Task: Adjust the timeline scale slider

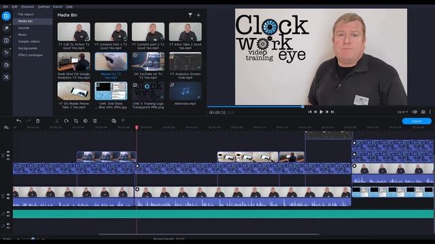Action: [x=33, y=239]
